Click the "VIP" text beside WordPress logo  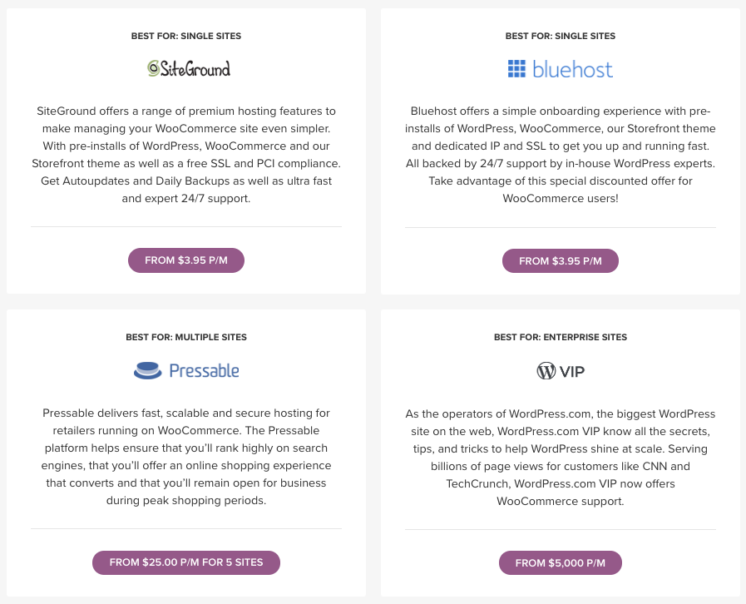[572, 371]
